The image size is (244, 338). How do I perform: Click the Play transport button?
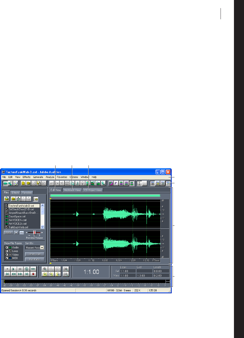point(13,269)
